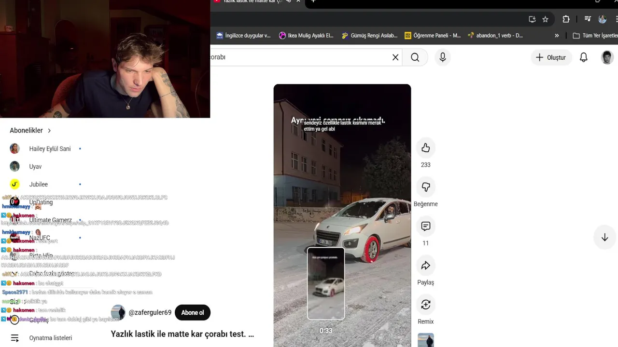
Task: Open Gümüş Rengi Asılab bookmark
Action: [369, 36]
